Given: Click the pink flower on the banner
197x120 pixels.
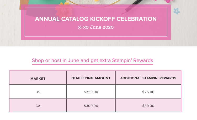Looking at the screenshot, I should tap(64, 11).
